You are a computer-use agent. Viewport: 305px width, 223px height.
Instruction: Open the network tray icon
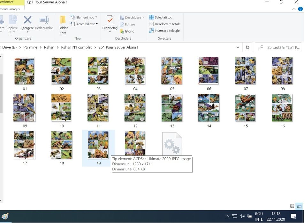235,216
